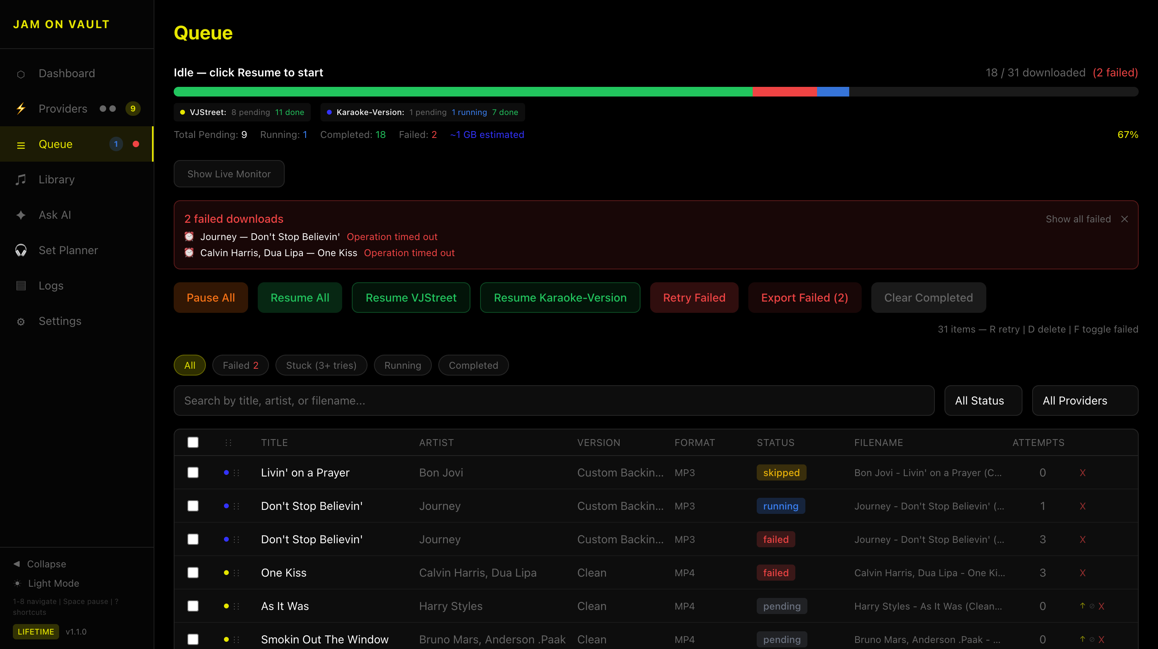Select the All filter pill
Screen dimensions: 1158x649
click(x=190, y=366)
